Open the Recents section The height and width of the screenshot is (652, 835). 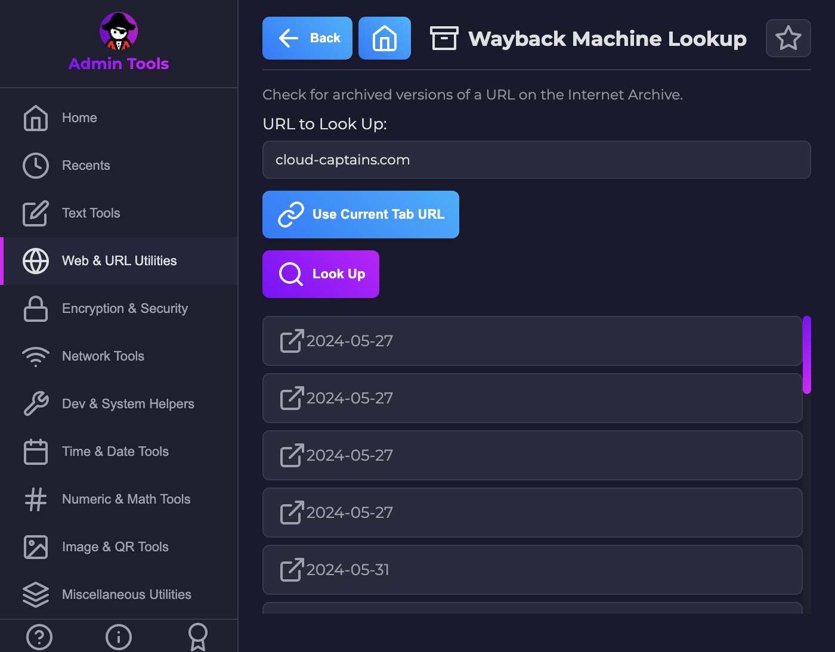[86, 165]
